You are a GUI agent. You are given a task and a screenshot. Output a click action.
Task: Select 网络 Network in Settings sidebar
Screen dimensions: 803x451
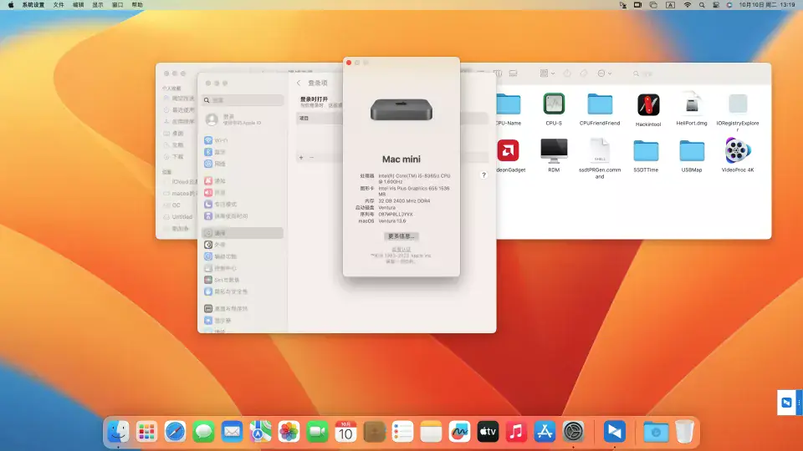pyautogui.click(x=243, y=164)
